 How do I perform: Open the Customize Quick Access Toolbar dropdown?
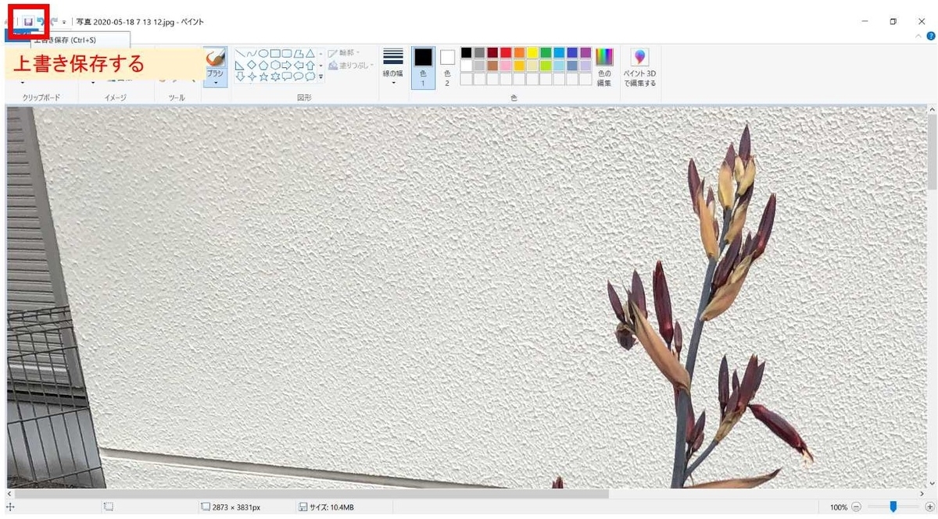64,23
